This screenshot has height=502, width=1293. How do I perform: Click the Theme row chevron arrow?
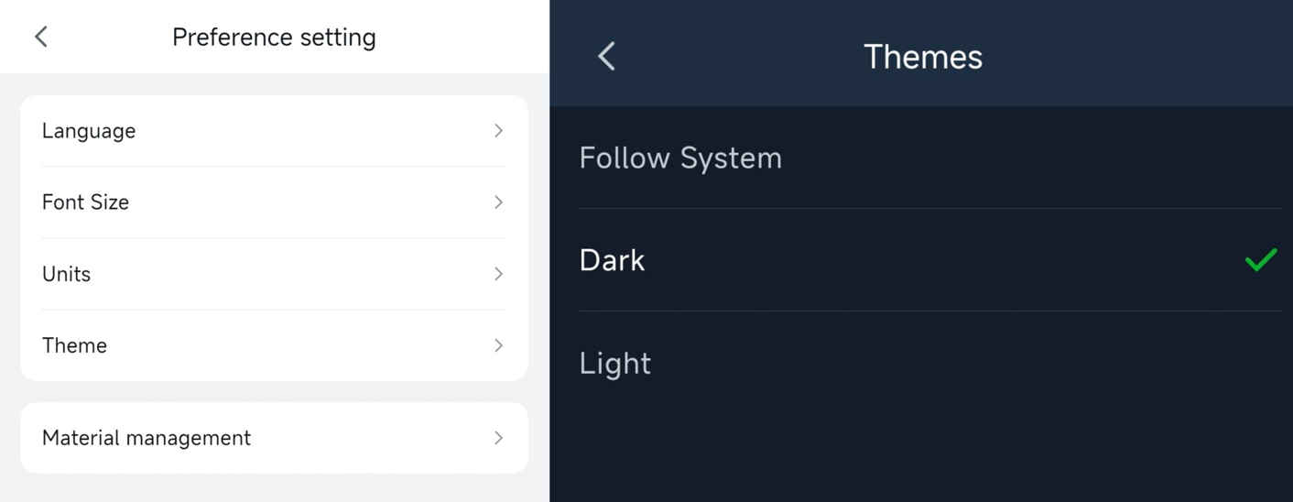[x=498, y=345]
